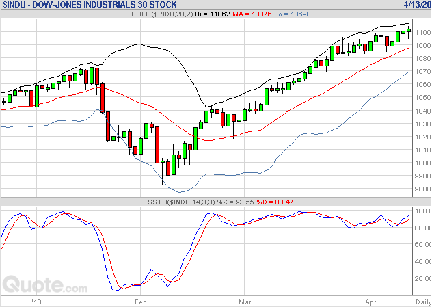Click the peak of the upper Bollinger band at Feb
Screen dimensions: 432x307
(x=140, y=44)
